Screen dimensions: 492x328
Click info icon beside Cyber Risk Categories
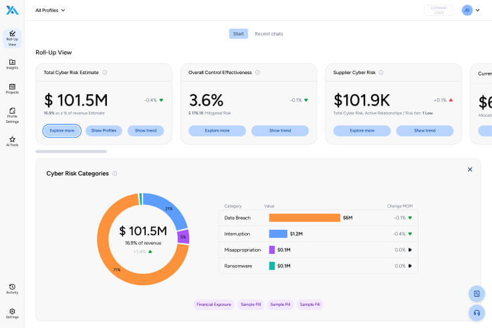tap(115, 174)
